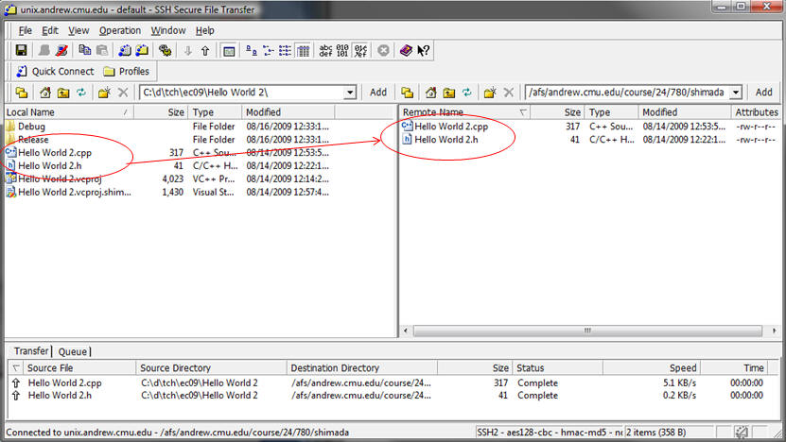Screen dimensions: 786x442
Task: Click the Disconnect icon with red slash
Action: click(61, 50)
